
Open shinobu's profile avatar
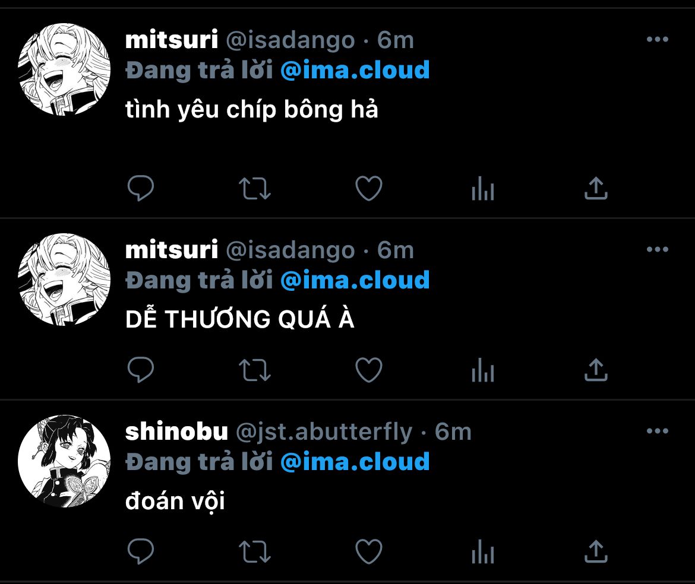coord(64,461)
